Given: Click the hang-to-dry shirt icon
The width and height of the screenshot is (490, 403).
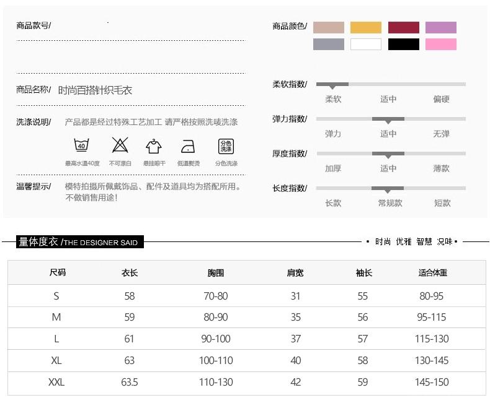Looking at the screenshot, I should tap(153, 146).
